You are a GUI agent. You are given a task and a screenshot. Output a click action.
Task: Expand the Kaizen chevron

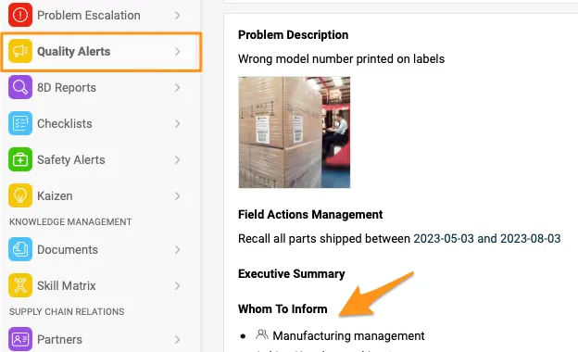pos(177,195)
